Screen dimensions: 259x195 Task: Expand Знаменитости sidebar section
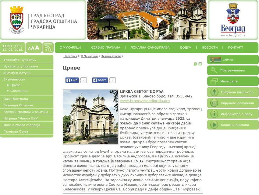point(14,79)
